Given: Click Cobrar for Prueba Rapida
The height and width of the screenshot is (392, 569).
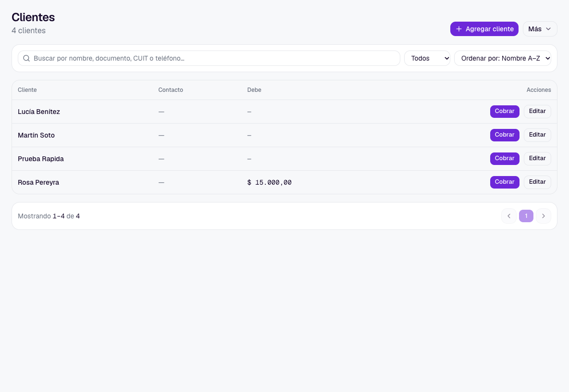Looking at the screenshot, I should [505, 158].
